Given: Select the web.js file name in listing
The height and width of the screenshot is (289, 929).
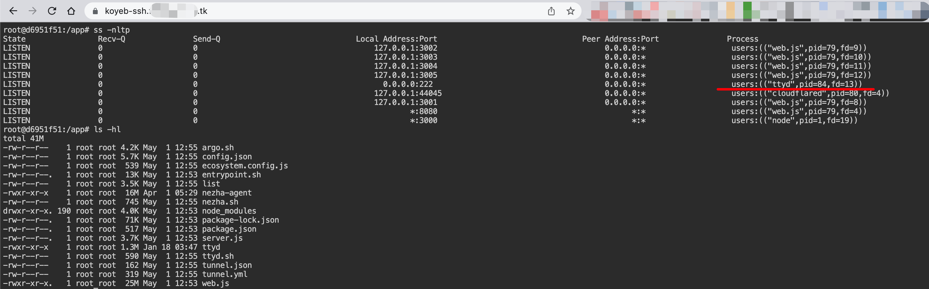Looking at the screenshot, I should click(x=215, y=283).
